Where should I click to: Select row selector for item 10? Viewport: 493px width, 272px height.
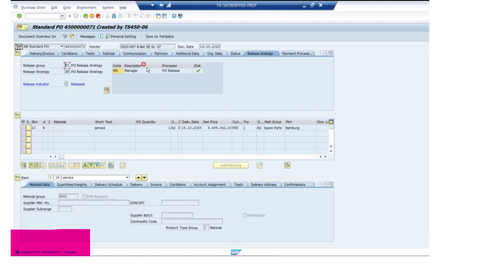23,128
